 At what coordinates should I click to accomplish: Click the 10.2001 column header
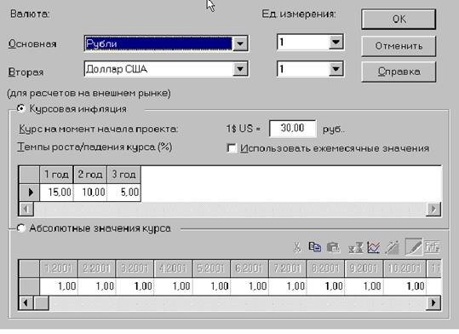pos(404,268)
